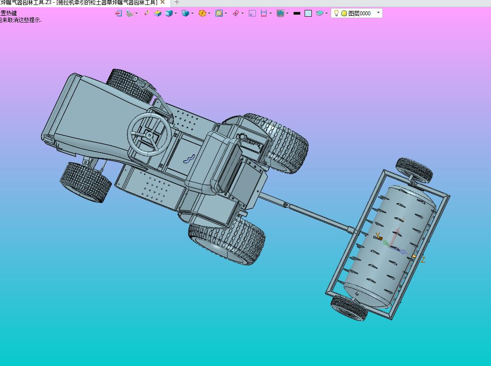Click the light blue face color swatch

tap(308, 13)
